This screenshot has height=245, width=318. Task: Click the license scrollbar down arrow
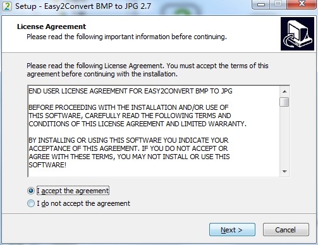284,172
